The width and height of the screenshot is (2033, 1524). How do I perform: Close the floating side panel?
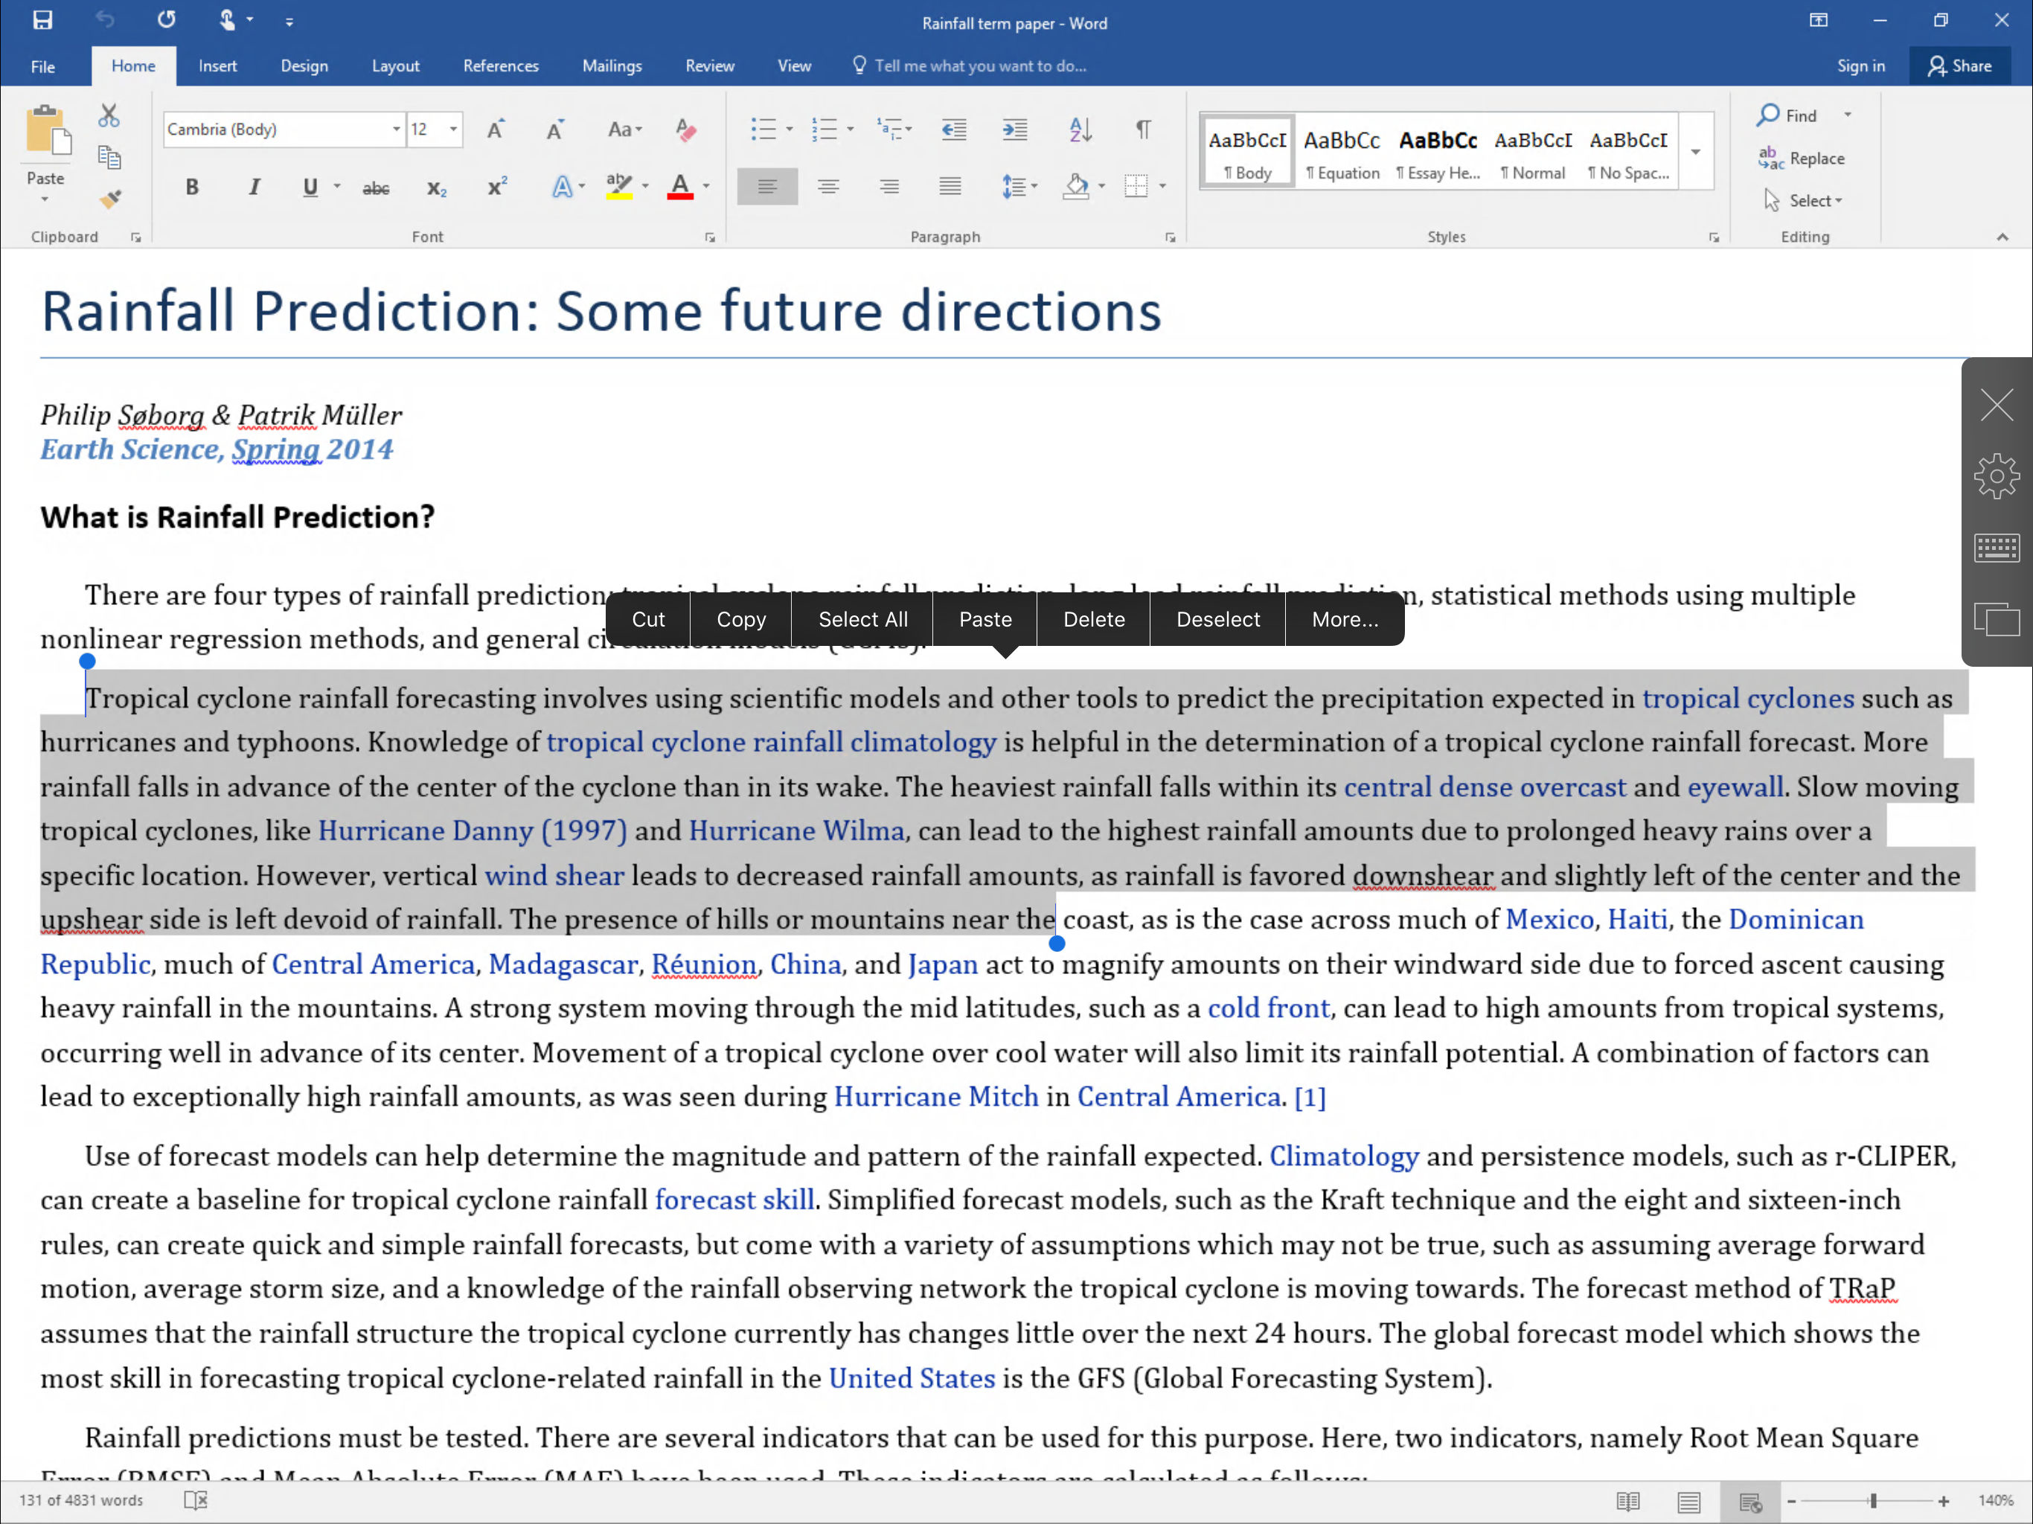1997,404
